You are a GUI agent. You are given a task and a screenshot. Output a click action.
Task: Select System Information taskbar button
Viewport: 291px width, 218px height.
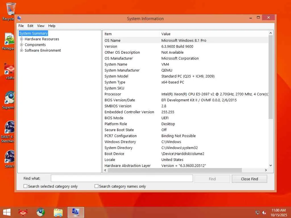76,212
